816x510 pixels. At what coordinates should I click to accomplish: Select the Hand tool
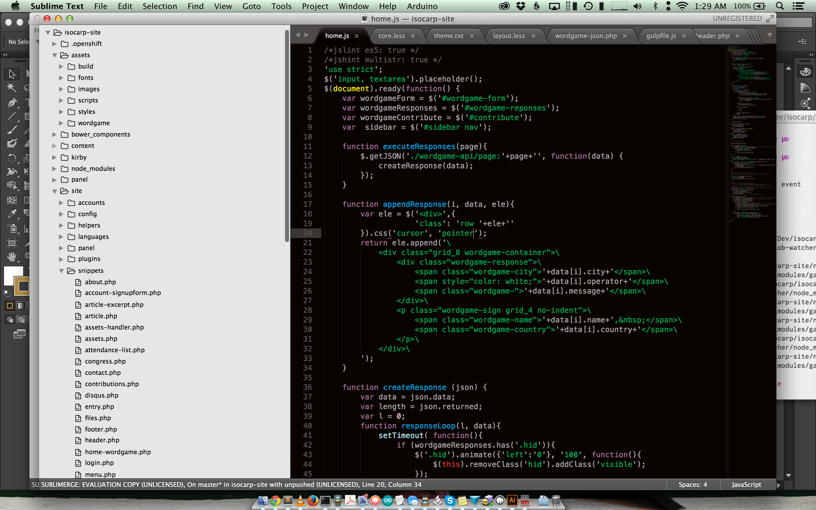[x=11, y=257]
